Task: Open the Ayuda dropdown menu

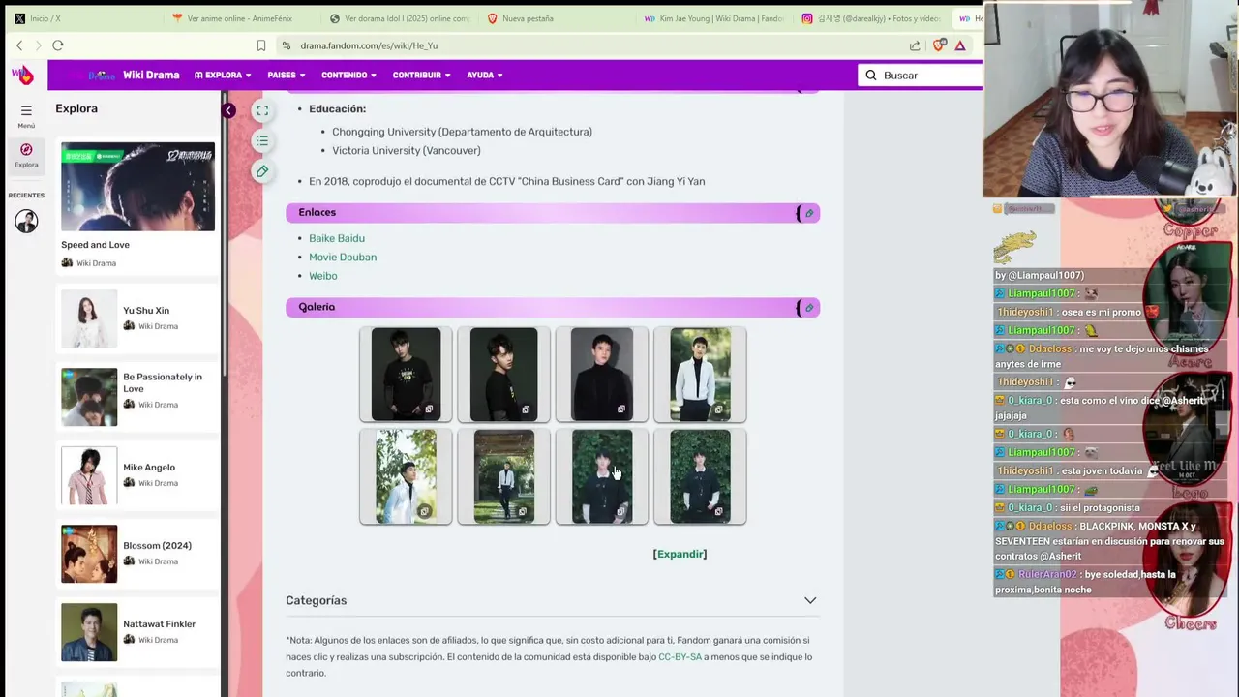Action: tap(485, 76)
